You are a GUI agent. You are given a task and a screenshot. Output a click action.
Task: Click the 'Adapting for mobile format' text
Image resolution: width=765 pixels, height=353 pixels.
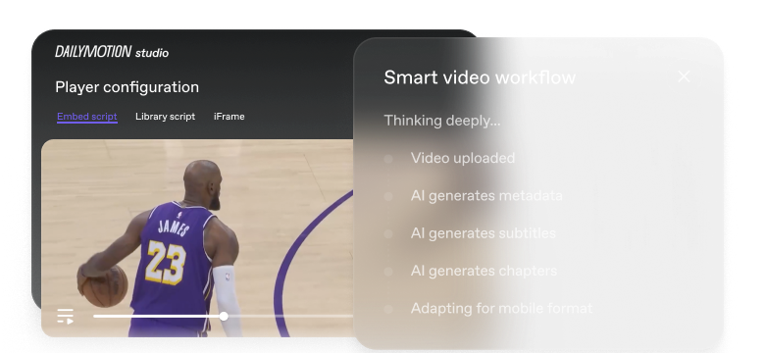click(x=502, y=308)
